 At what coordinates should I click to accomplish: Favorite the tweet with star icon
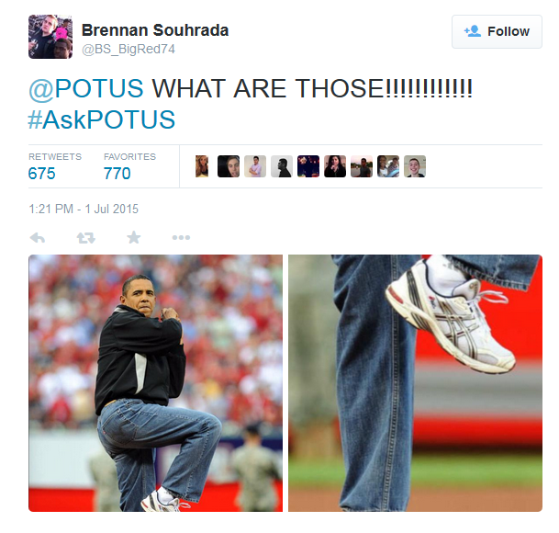(134, 237)
